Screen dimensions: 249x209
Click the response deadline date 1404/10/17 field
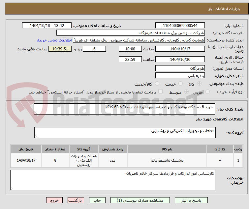coord(180,49)
